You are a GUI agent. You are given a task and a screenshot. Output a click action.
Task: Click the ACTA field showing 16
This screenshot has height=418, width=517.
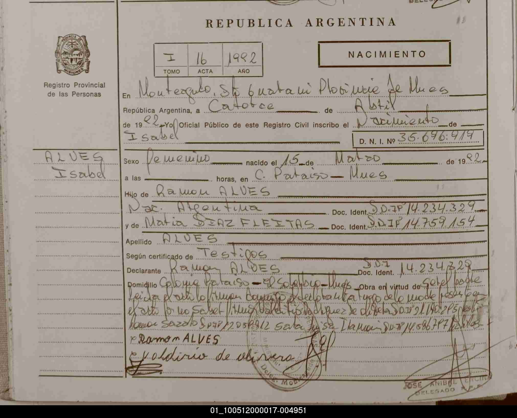205,59
